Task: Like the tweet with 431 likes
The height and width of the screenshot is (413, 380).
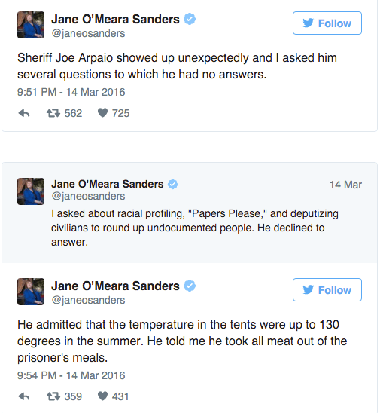Action: [x=102, y=396]
